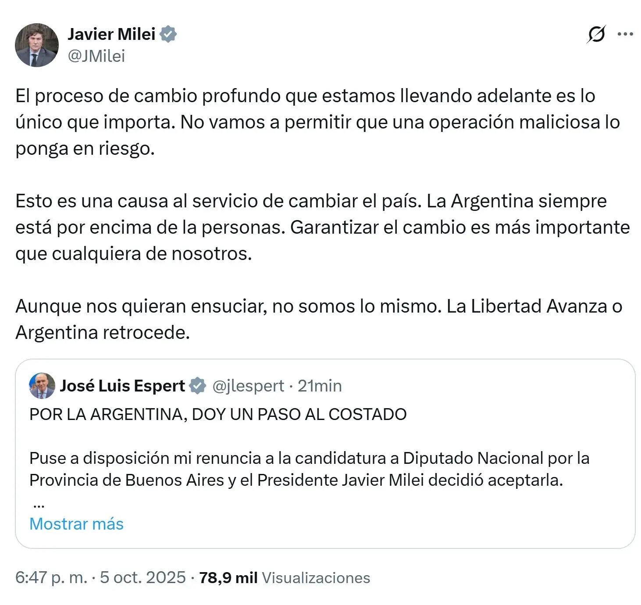The height and width of the screenshot is (605, 641).
Task: Click José Luis Espert's small avatar
Action: (42, 386)
